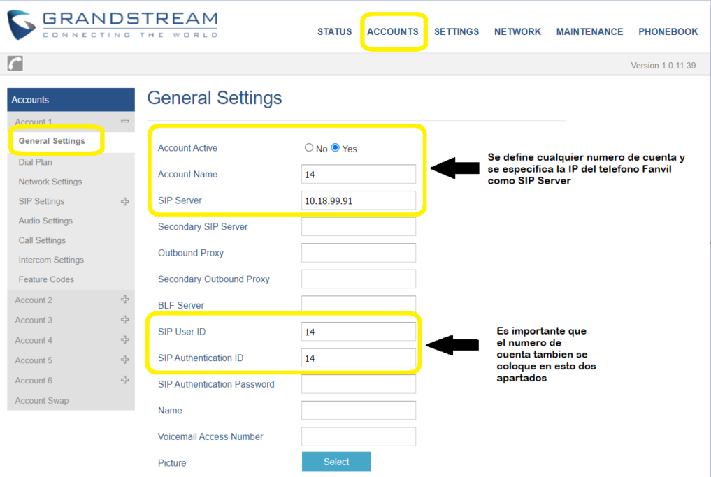Expand SIP Settings with the plus icon

[x=124, y=201]
